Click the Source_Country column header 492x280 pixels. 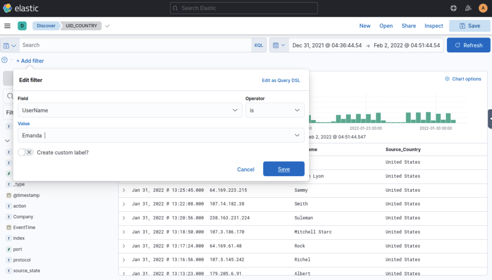pyautogui.click(x=403, y=149)
